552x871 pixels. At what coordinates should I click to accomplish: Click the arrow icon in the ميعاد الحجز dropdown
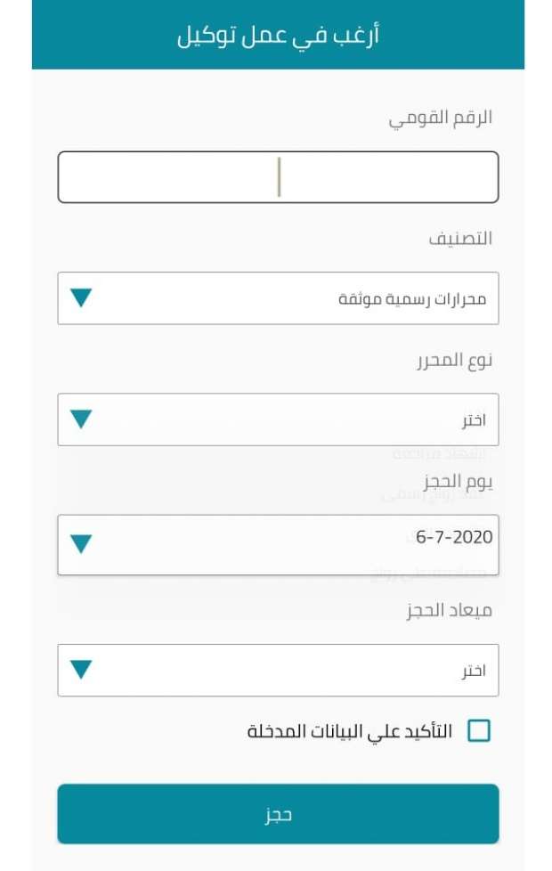pos(81,669)
